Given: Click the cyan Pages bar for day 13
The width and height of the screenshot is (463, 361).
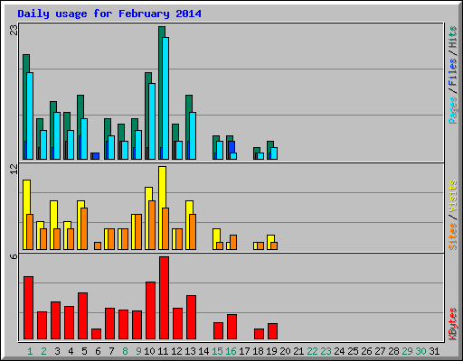Looking at the screenshot, I should point(193,135).
